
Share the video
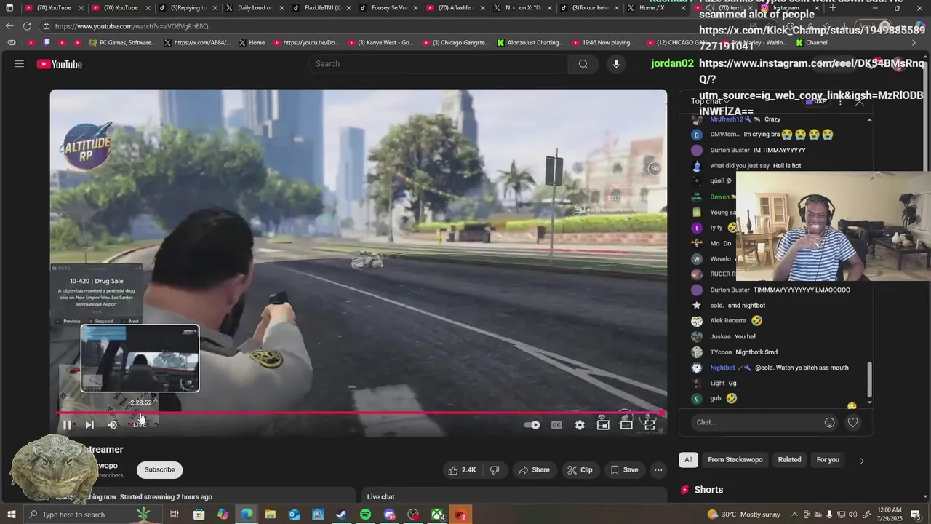(534, 470)
